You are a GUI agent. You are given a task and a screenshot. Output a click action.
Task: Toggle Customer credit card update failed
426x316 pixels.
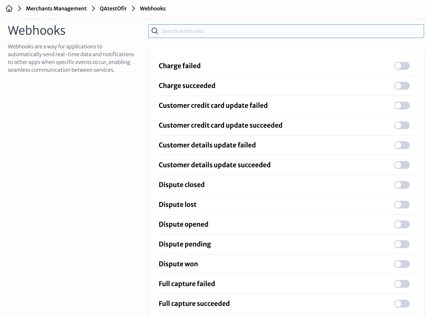coord(402,106)
